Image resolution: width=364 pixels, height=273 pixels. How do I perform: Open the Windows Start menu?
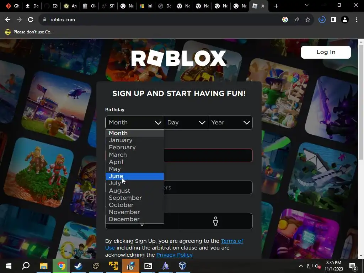(x=9, y=266)
